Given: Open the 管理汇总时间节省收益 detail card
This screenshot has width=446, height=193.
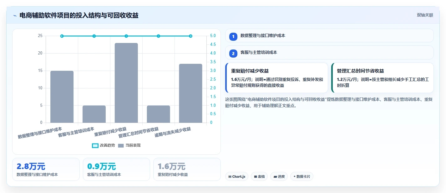Looking at the screenshot, I should point(383,78).
